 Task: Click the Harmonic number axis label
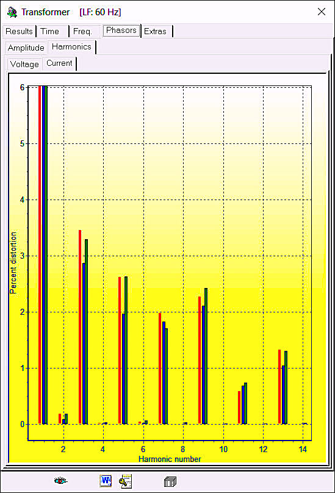point(170,459)
